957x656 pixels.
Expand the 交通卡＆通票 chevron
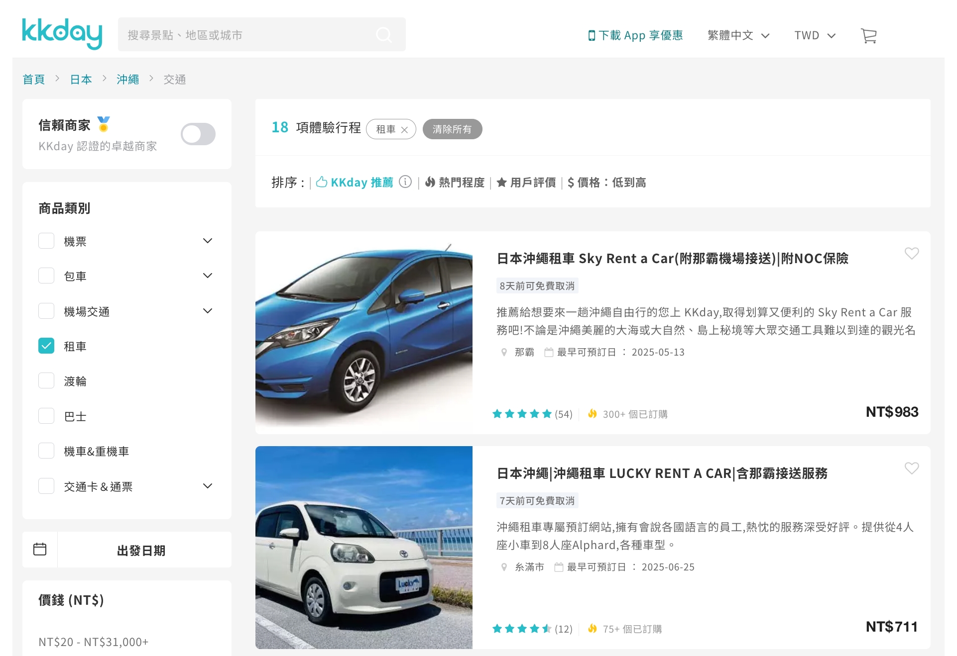click(208, 486)
